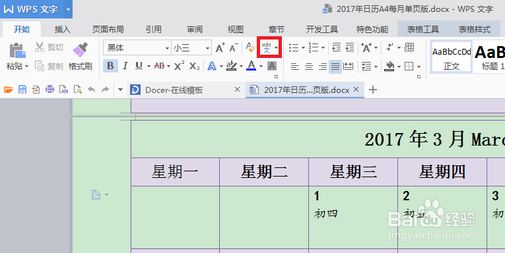505x253 pixels.
Task: Print document with printer icon
Action: pyautogui.click(x=50, y=90)
